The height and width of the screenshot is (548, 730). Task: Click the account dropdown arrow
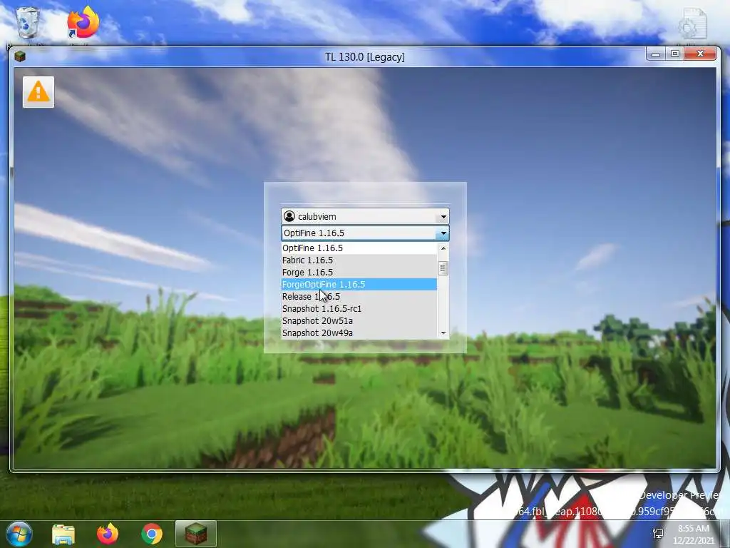pos(443,216)
